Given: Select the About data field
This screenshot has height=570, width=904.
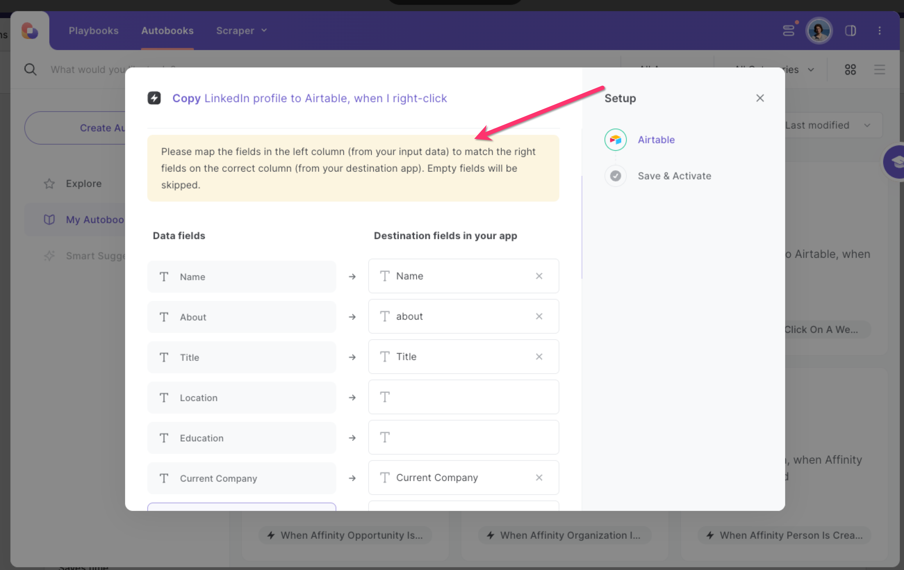Looking at the screenshot, I should tap(241, 317).
